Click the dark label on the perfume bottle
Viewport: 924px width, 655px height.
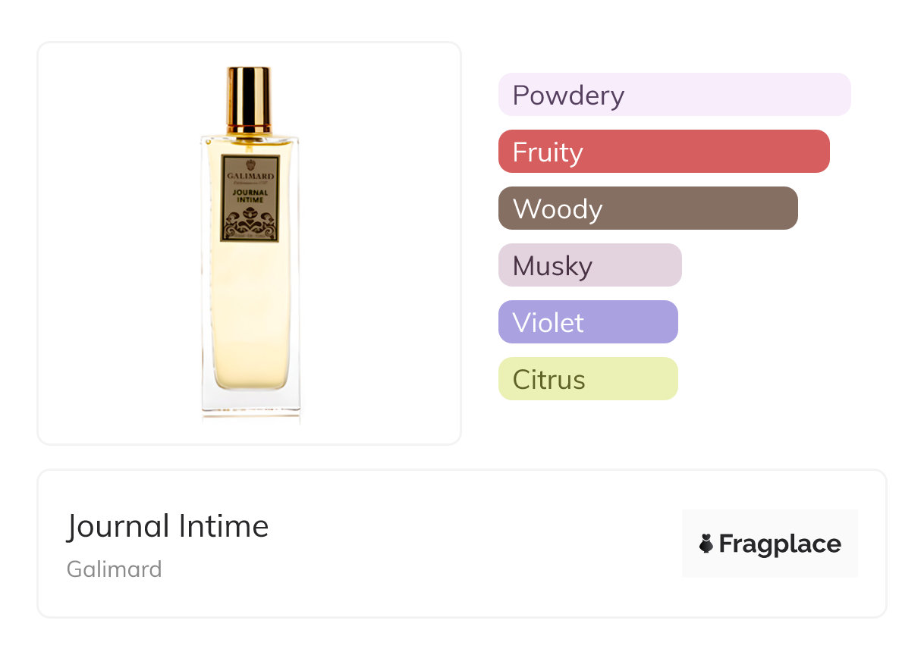[250, 199]
